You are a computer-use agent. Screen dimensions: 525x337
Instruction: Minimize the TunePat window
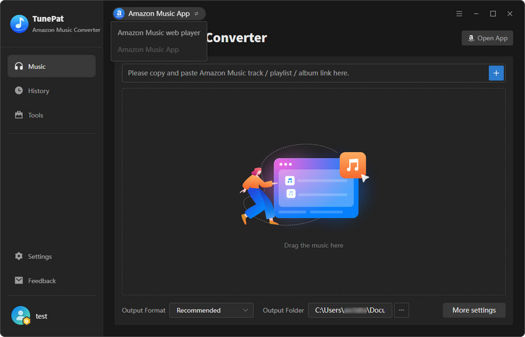tap(476, 14)
